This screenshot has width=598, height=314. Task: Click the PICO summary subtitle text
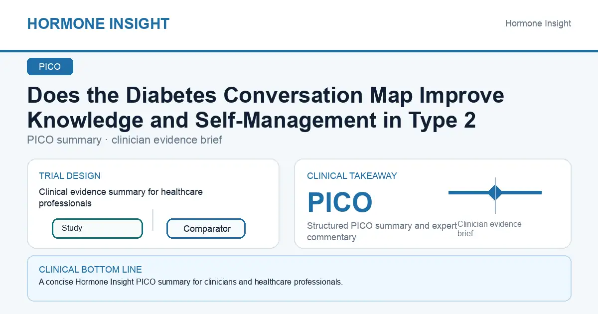pos(125,140)
